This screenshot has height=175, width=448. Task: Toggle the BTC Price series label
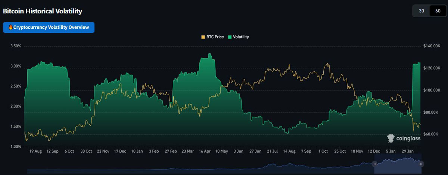point(215,37)
